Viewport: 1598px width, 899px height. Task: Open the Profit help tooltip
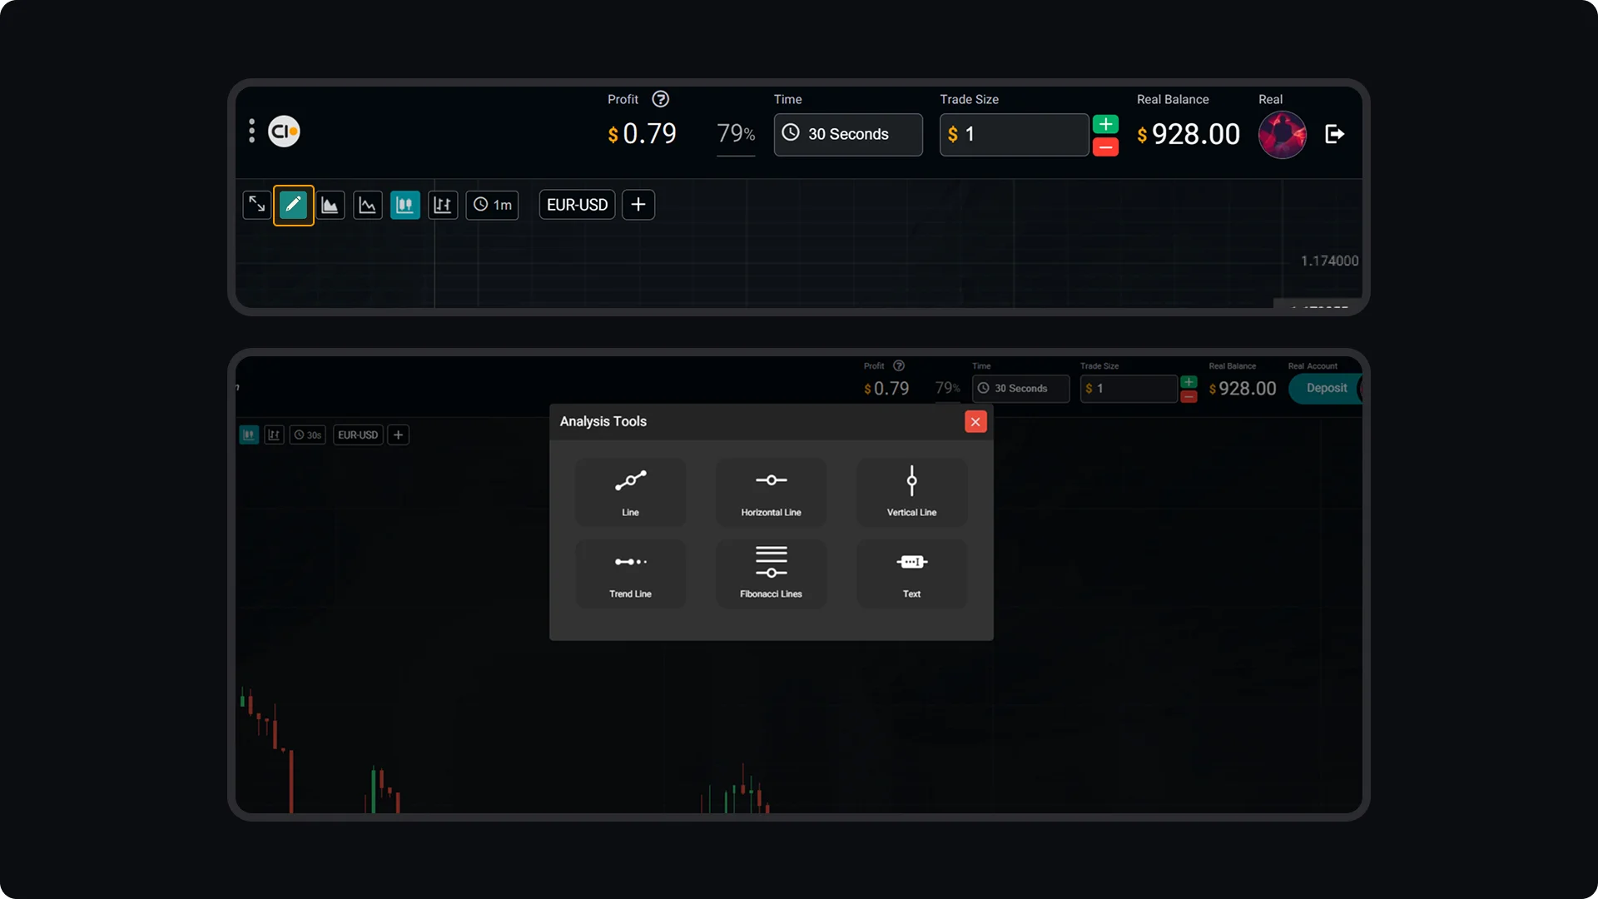click(661, 99)
